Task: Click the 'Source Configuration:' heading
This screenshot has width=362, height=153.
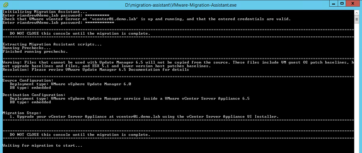Action: pos(28,80)
